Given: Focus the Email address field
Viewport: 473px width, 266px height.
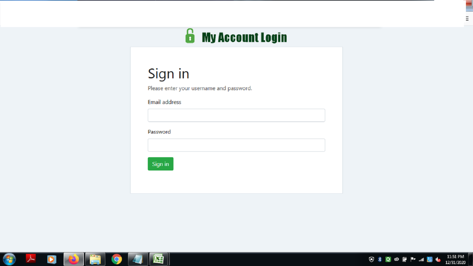Looking at the screenshot, I should [237, 115].
